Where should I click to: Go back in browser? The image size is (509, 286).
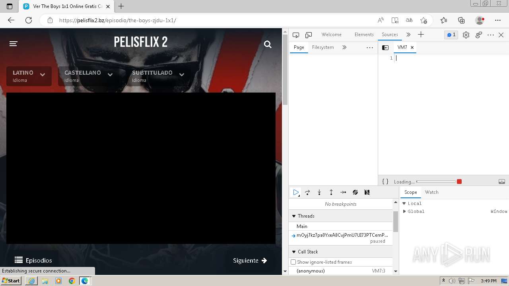11,20
